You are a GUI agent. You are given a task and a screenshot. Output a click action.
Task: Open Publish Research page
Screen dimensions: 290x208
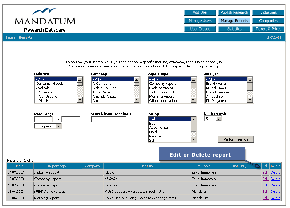click(234, 12)
